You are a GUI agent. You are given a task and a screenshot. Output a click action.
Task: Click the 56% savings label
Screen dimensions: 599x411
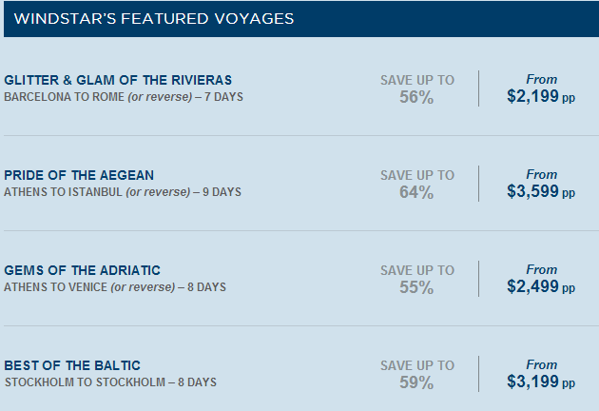click(416, 97)
